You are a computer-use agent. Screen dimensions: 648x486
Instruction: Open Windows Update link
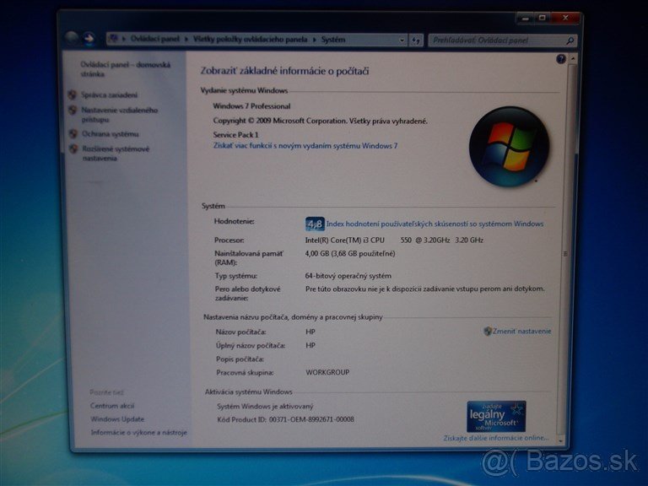point(117,419)
